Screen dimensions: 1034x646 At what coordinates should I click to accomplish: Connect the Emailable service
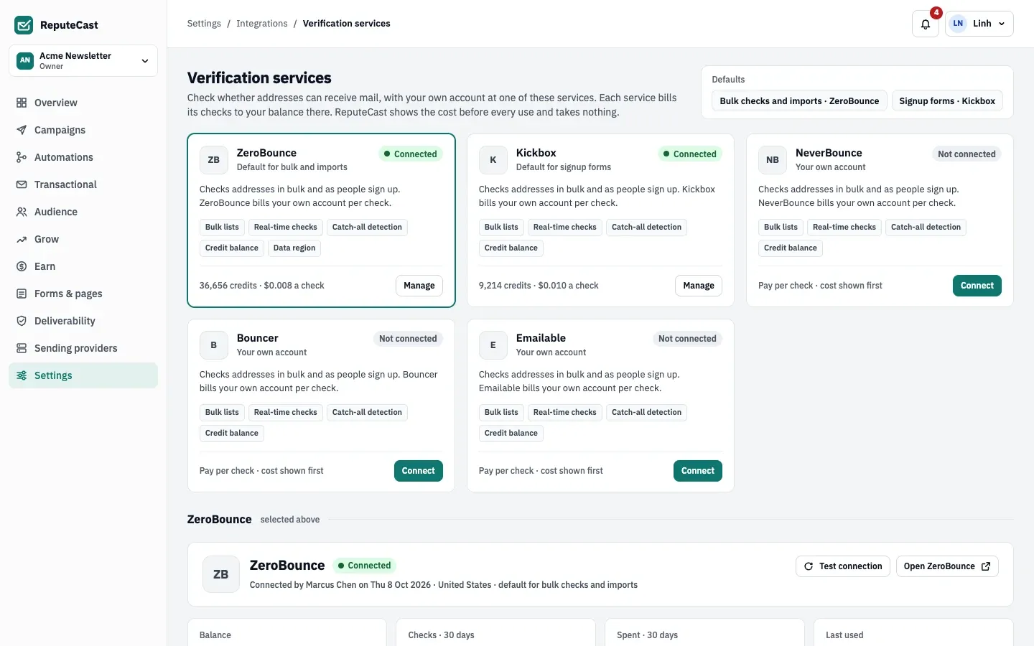698,471
